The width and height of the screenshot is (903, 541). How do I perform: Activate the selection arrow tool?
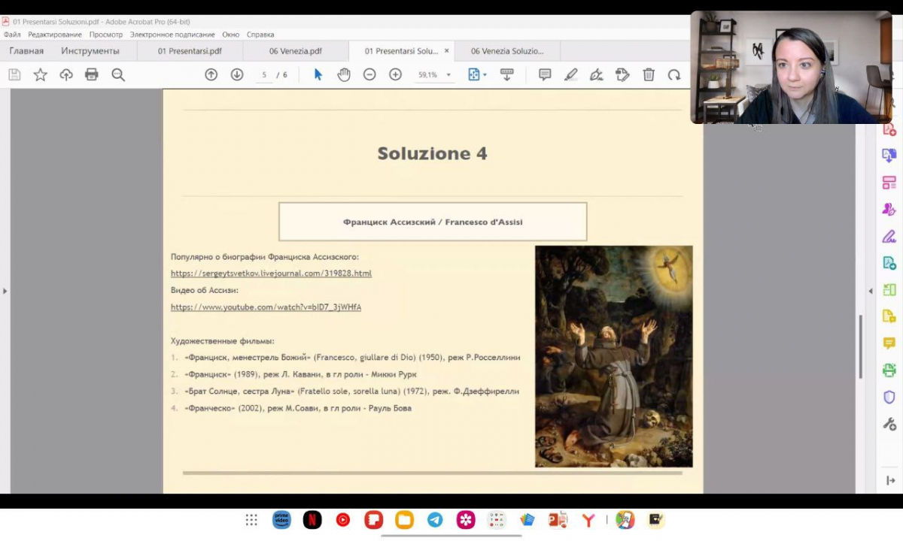coord(318,74)
